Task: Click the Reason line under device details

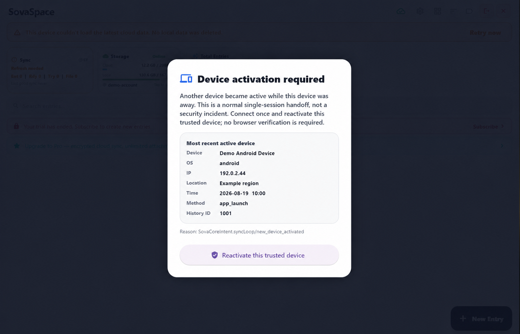Action: pos(242,231)
